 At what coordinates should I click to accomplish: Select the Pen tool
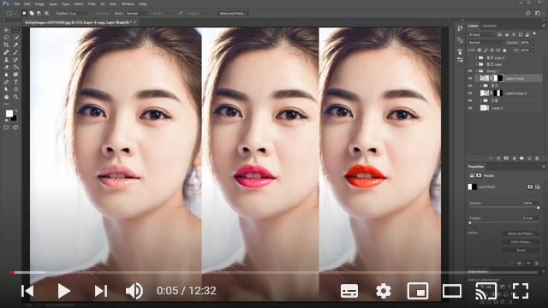[6, 82]
